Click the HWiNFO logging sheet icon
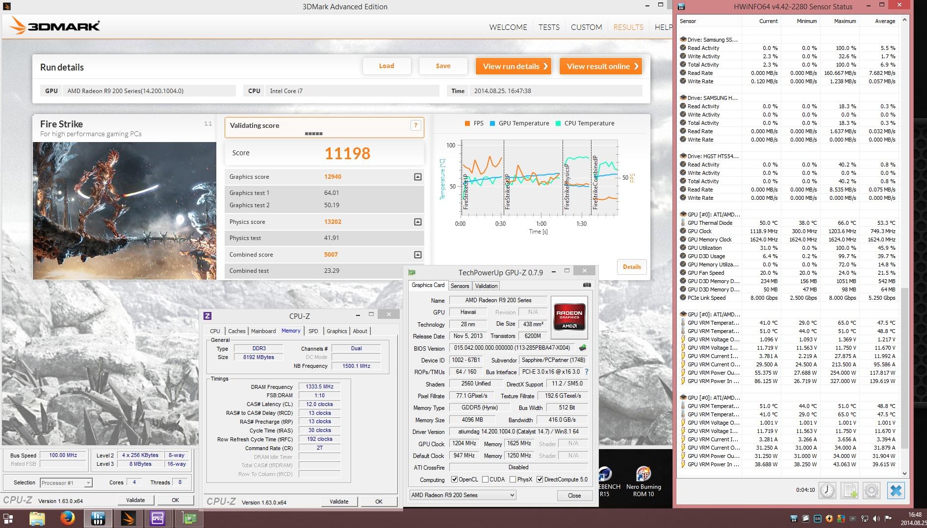This screenshot has height=528, width=927. (x=850, y=490)
